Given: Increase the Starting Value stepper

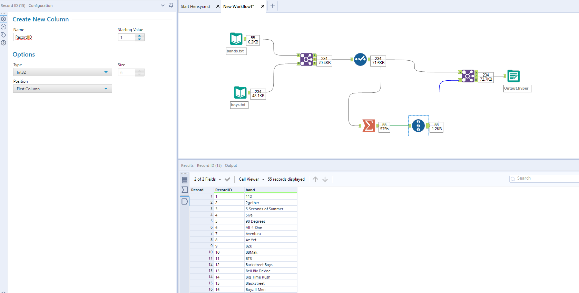Looking at the screenshot, I should click(x=139, y=36).
